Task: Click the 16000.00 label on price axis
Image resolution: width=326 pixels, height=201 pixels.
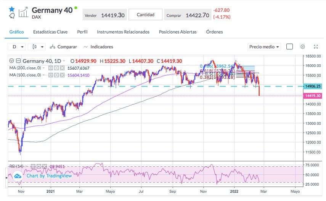Action: [x=313, y=65]
